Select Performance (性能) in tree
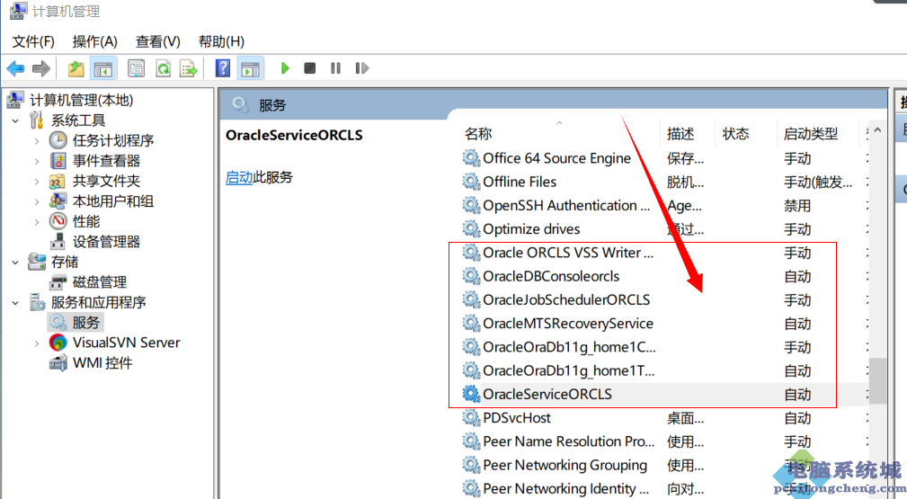 (86, 221)
